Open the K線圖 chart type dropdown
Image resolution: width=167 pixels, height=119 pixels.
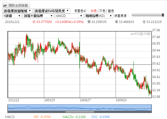tap(12, 16)
